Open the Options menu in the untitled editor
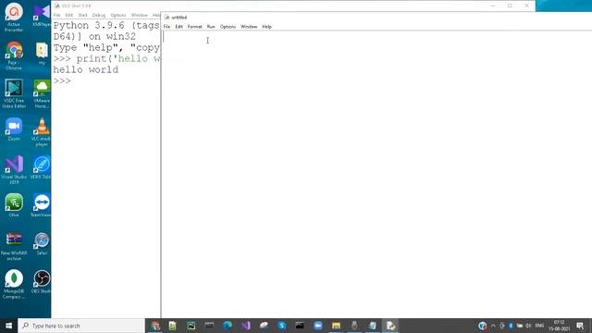Viewport: 592px width, 333px height. [228, 27]
